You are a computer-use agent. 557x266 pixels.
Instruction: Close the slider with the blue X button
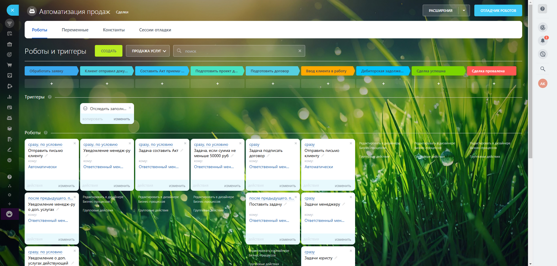pos(12,10)
